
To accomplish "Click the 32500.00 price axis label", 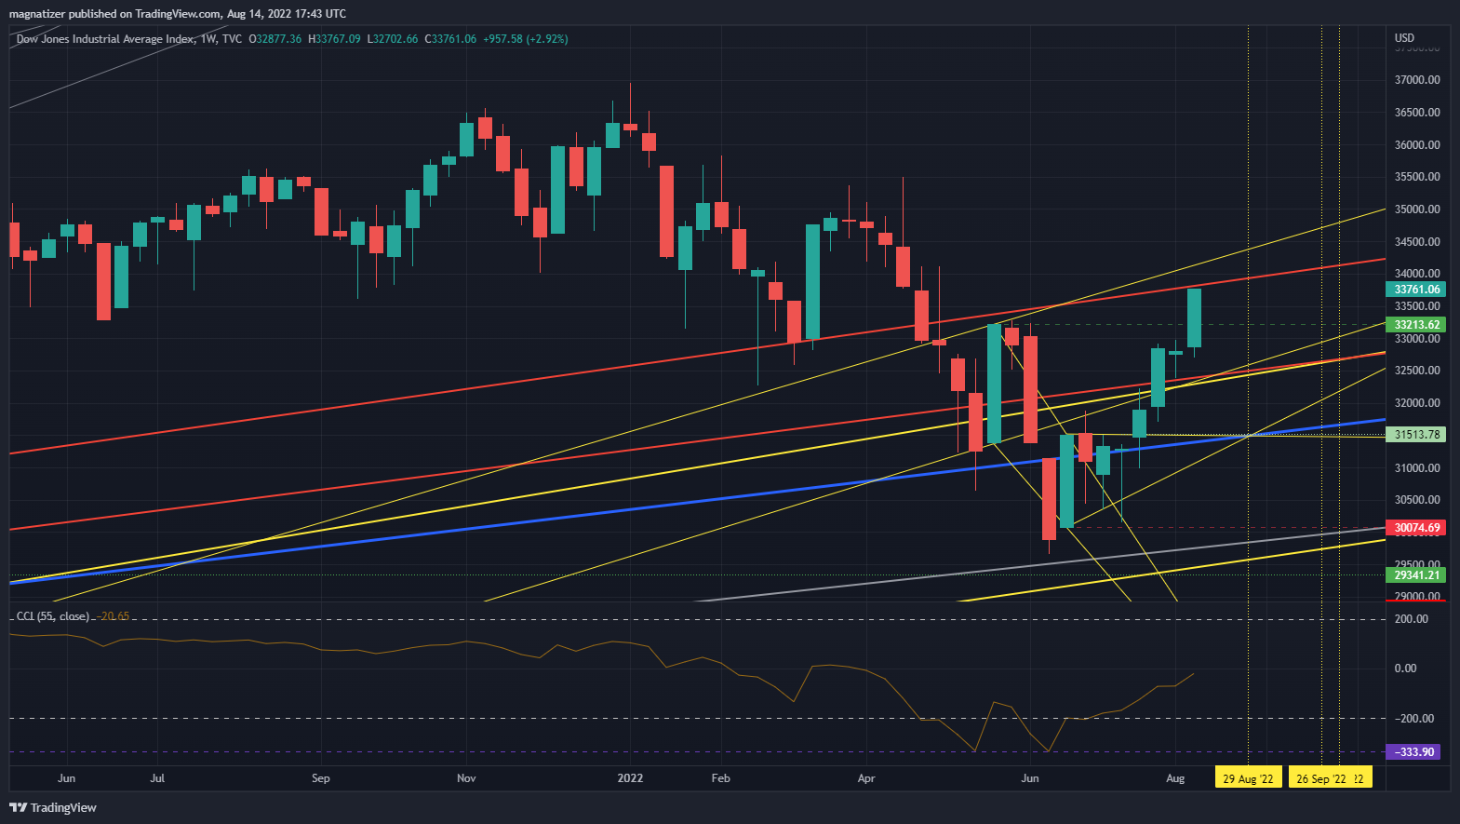I will coord(1417,371).
